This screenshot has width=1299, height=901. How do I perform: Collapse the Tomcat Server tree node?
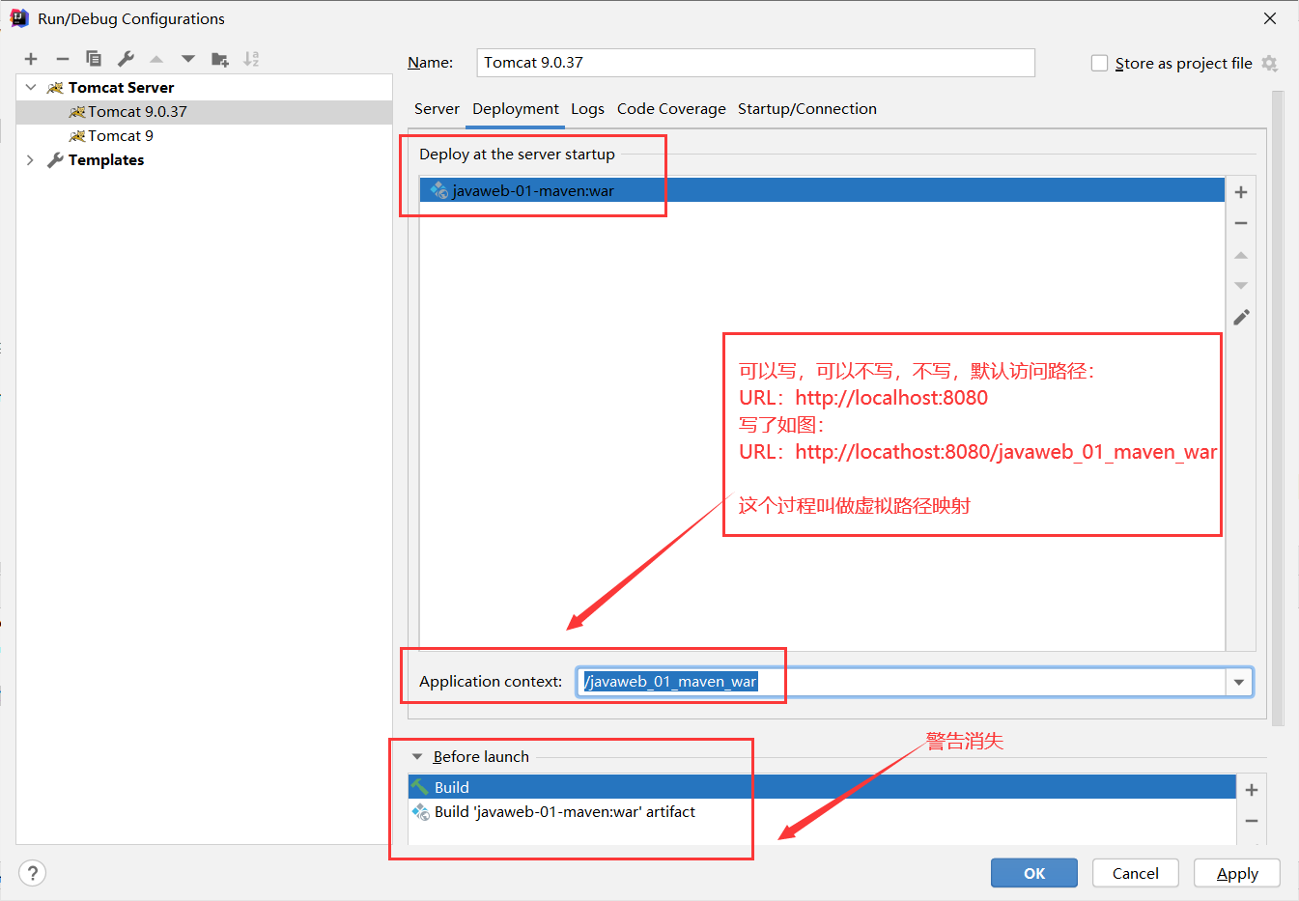[x=31, y=87]
